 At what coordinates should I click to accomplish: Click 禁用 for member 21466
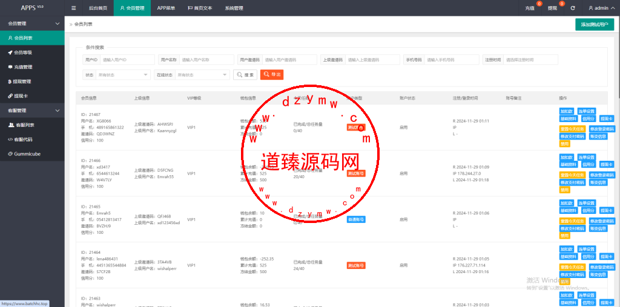click(x=565, y=190)
